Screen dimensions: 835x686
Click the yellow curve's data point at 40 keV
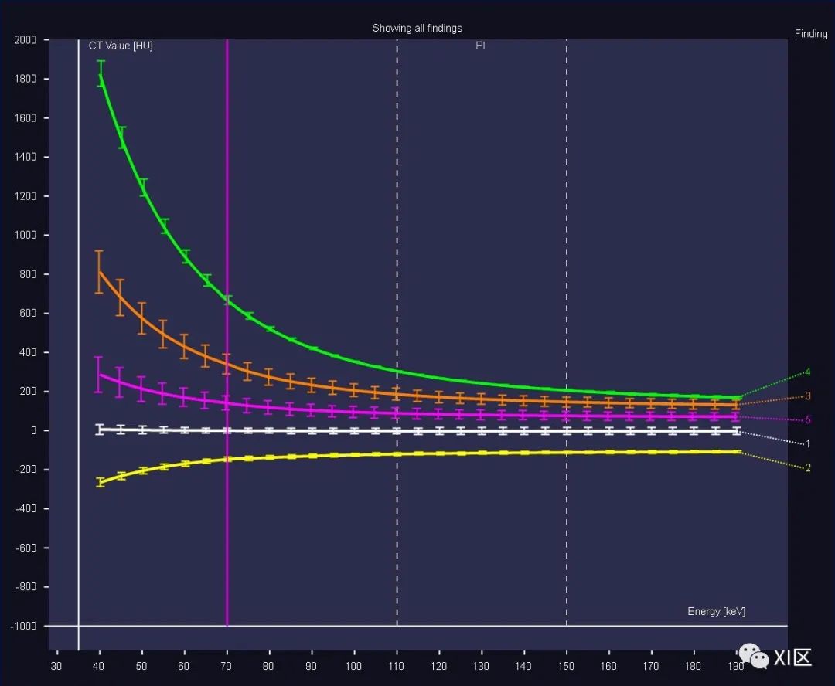click(x=100, y=482)
